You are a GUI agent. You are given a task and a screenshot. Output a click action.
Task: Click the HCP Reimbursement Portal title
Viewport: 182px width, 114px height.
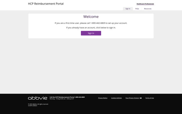(46, 4)
